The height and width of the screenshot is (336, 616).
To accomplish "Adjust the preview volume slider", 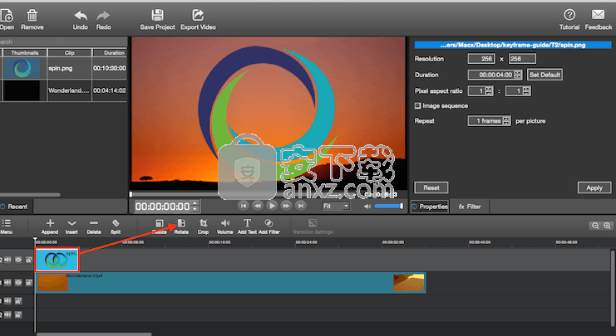I will [388, 207].
